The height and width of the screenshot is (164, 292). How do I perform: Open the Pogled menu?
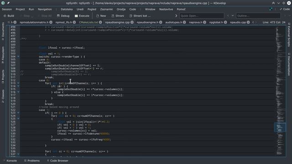point(92,9)
